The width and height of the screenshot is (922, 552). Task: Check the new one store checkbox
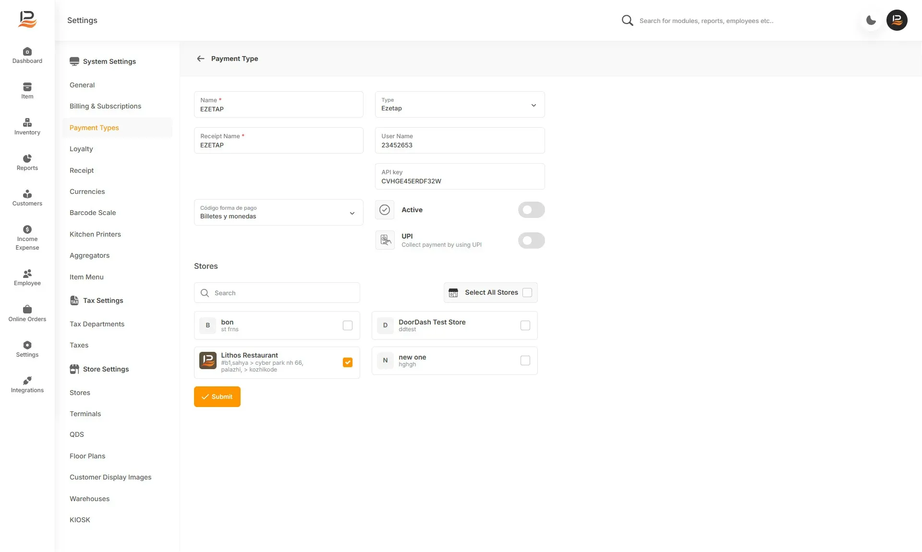point(525,360)
